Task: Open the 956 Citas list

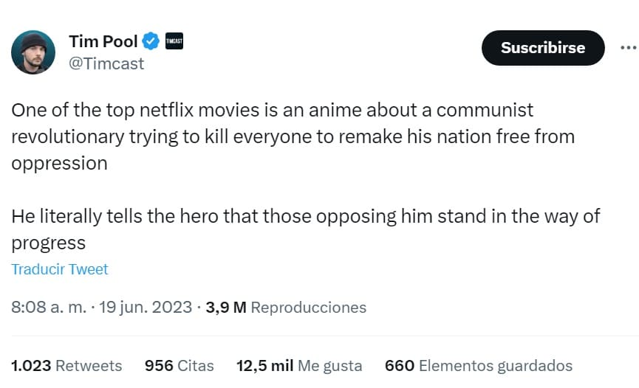Action: 180,365
